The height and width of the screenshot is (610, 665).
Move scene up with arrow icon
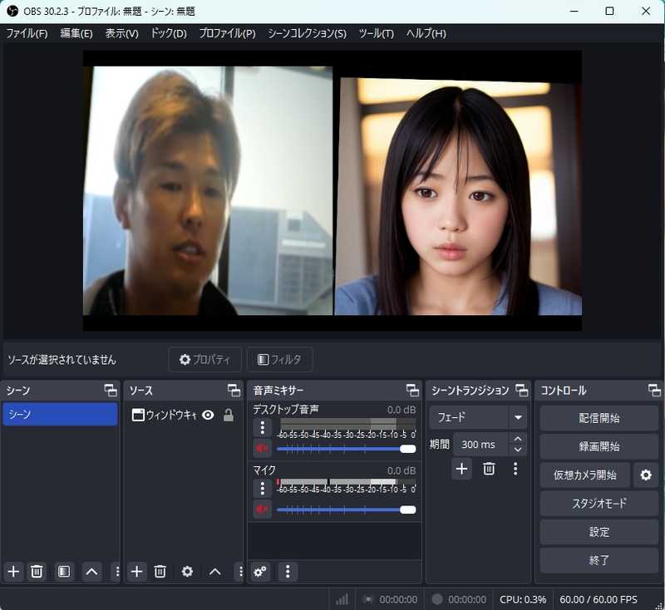(91, 572)
